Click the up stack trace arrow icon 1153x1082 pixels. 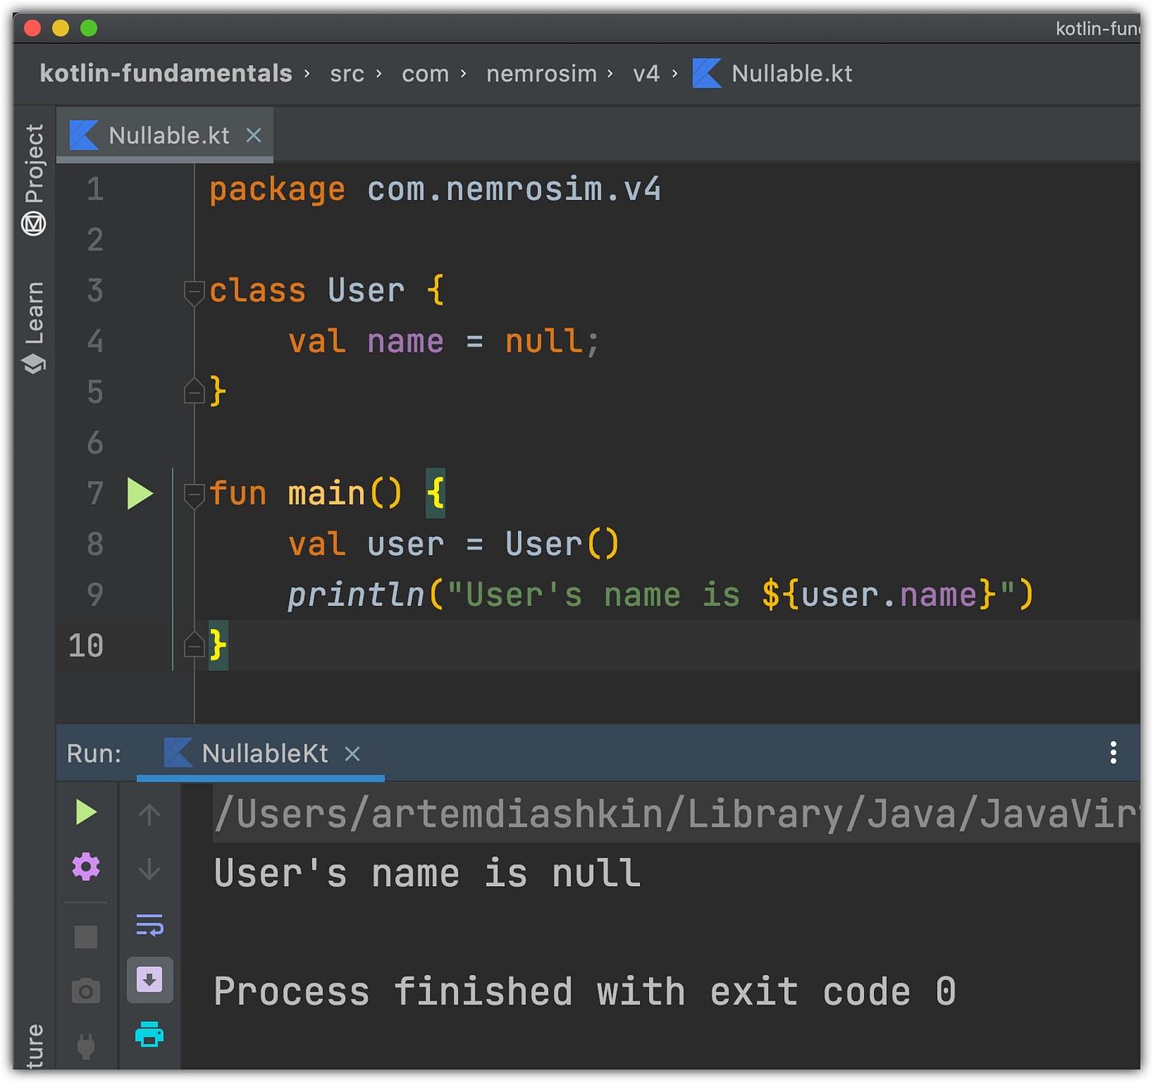(x=150, y=814)
